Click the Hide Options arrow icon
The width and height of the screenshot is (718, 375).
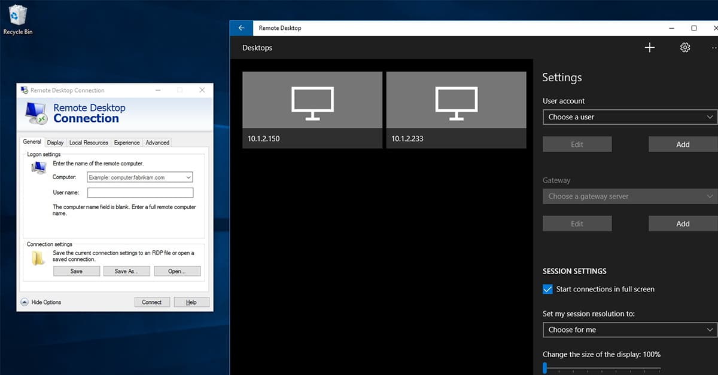click(25, 302)
